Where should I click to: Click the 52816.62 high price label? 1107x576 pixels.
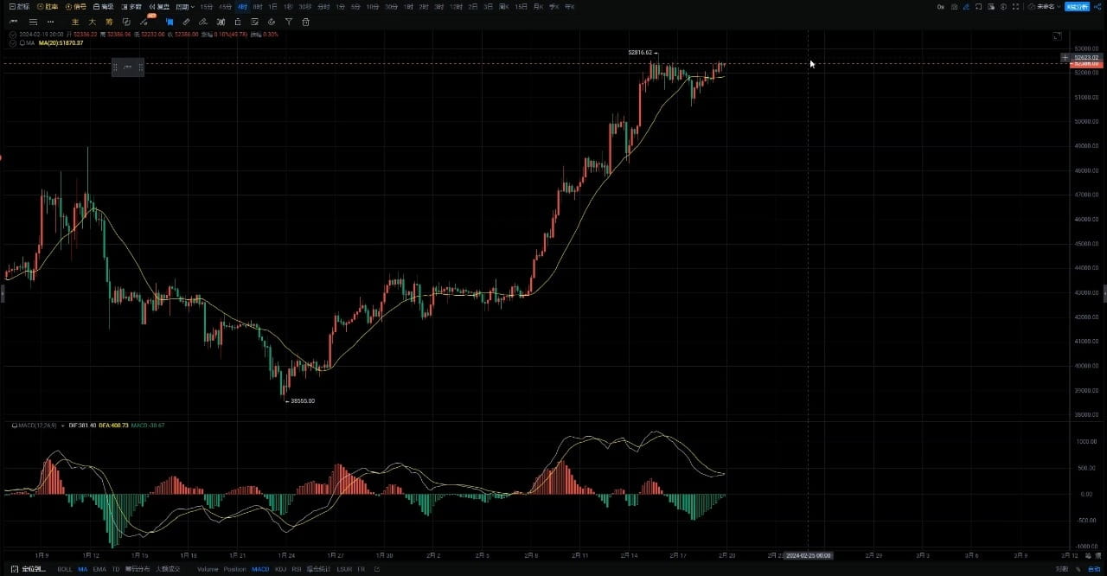(x=641, y=53)
